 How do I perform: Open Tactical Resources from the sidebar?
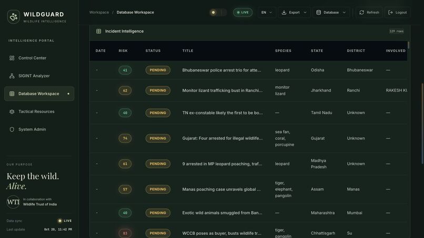pyautogui.click(x=39, y=111)
